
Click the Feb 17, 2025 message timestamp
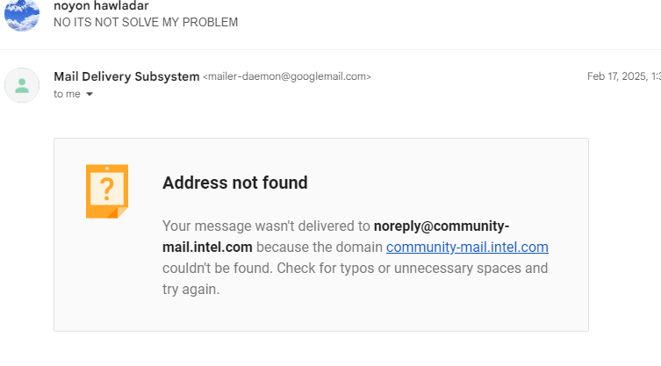(621, 76)
